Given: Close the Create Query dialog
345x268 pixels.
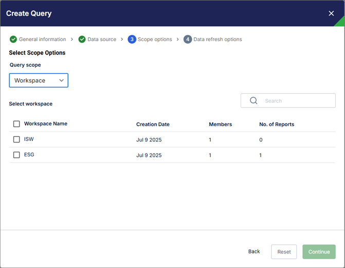Looking at the screenshot, I should pyautogui.click(x=331, y=13).
